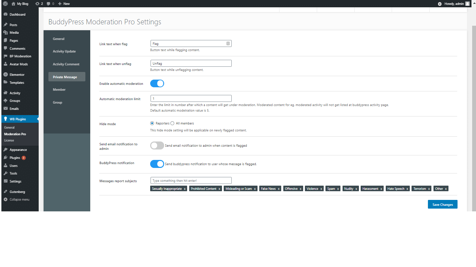This screenshot has width=476, height=267.
Task: Open the Dashboard sidebar icon
Action: click(6, 15)
